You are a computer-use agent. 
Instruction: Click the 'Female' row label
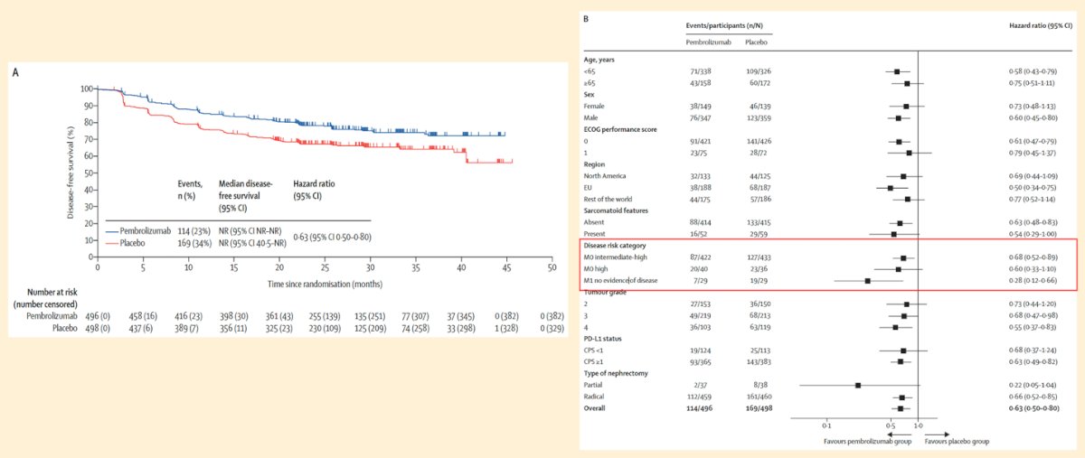594,106
